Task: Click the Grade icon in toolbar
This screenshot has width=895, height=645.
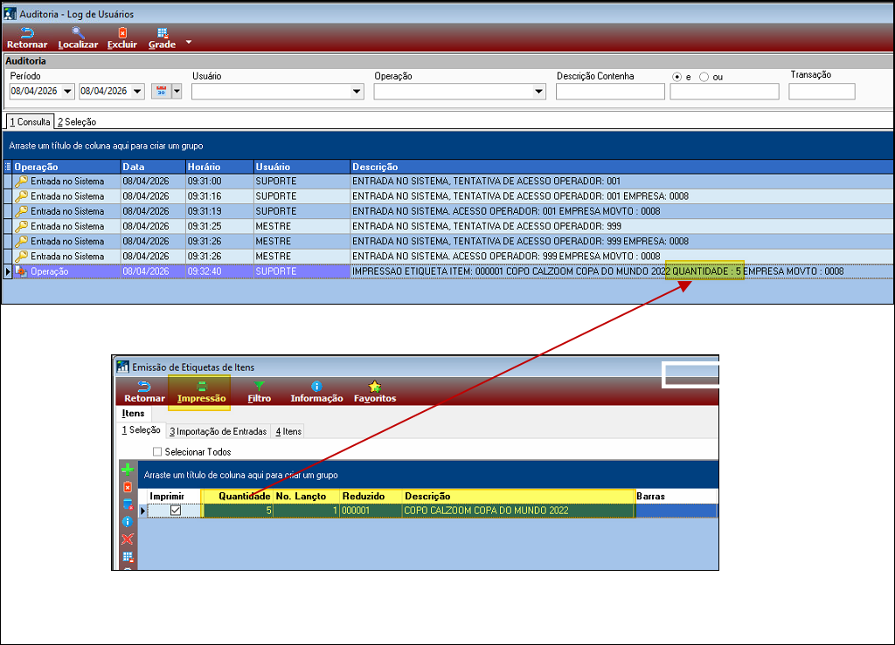Action: 162,33
